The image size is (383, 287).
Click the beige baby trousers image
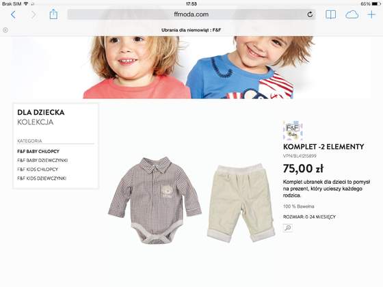(x=241, y=203)
